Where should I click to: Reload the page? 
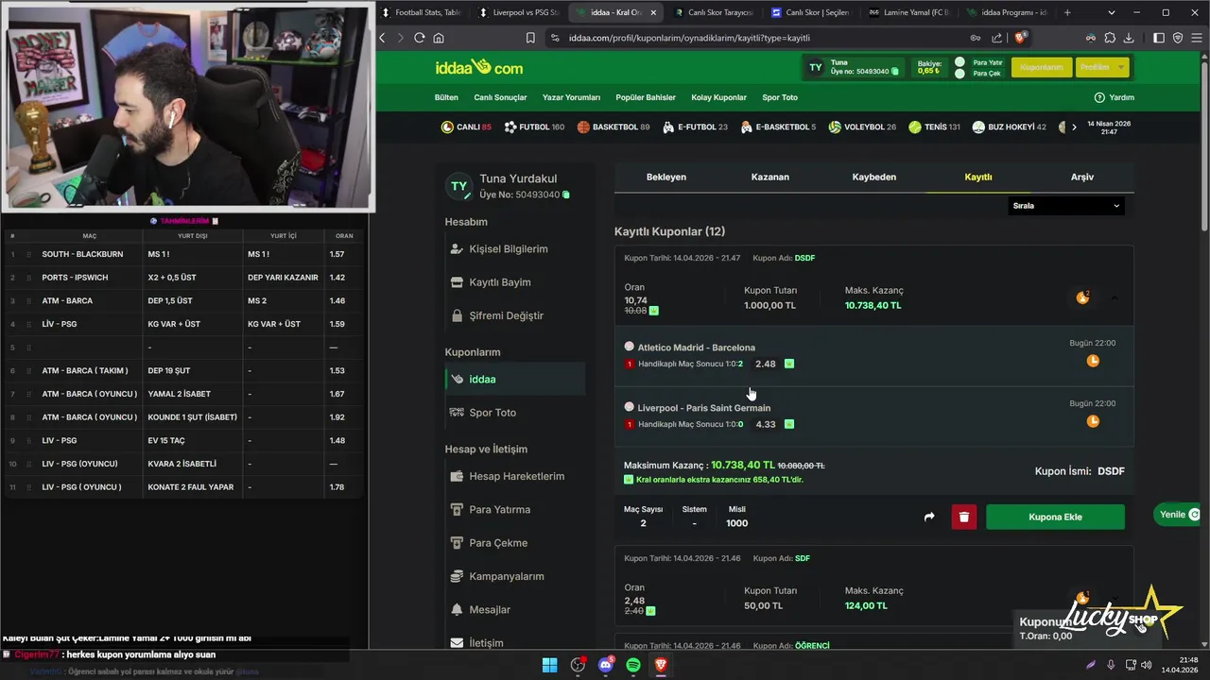pos(420,38)
